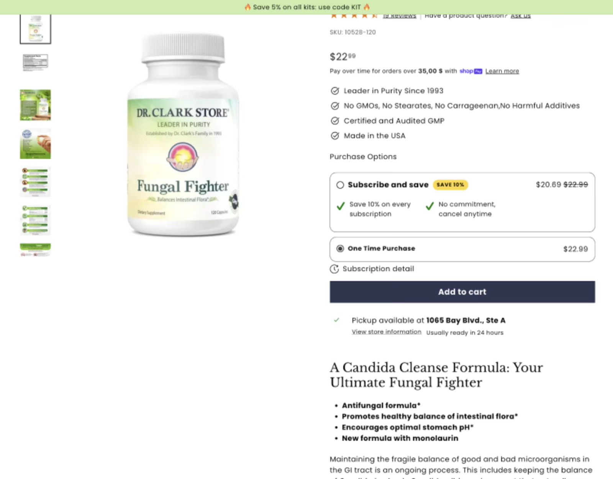Click the green pickup available checkmark

(x=336, y=320)
